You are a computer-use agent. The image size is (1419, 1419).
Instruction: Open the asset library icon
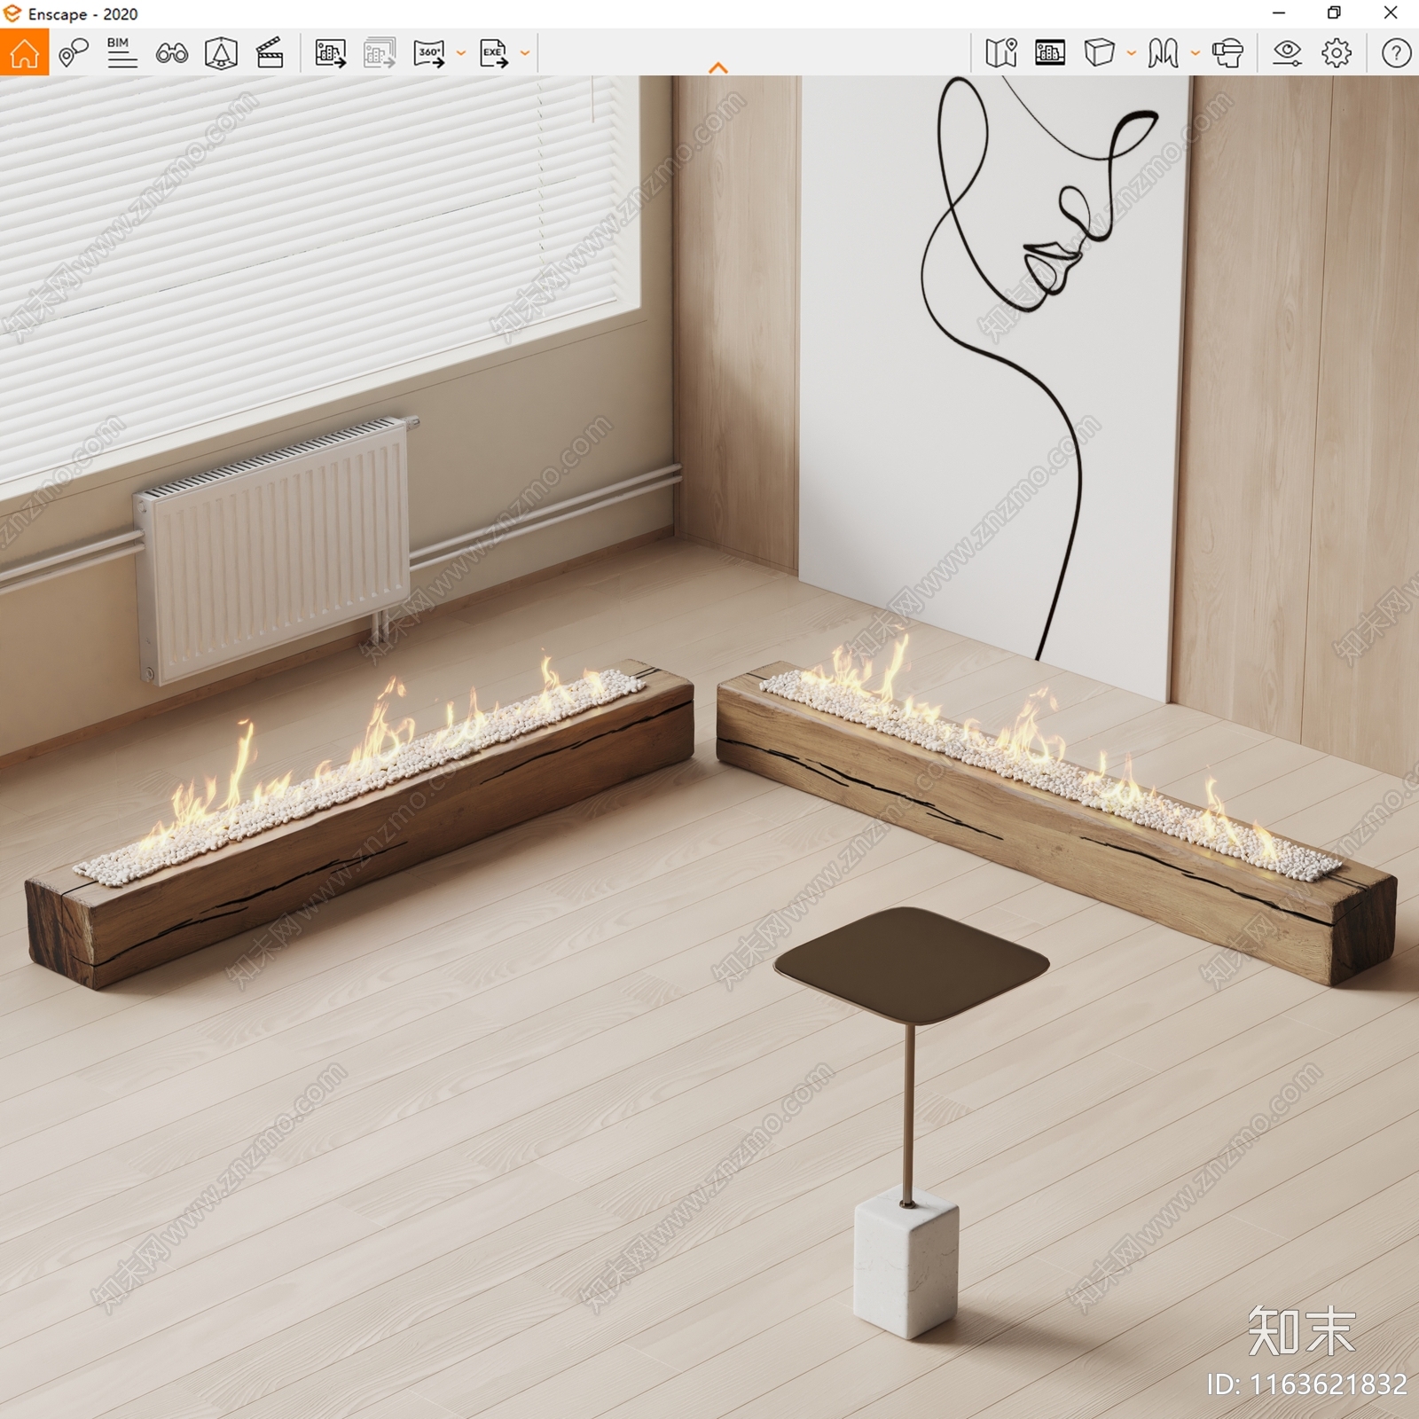pos(1050,53)
